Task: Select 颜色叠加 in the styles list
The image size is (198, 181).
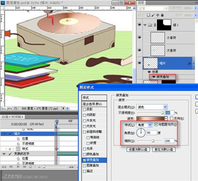Action: 84,155
